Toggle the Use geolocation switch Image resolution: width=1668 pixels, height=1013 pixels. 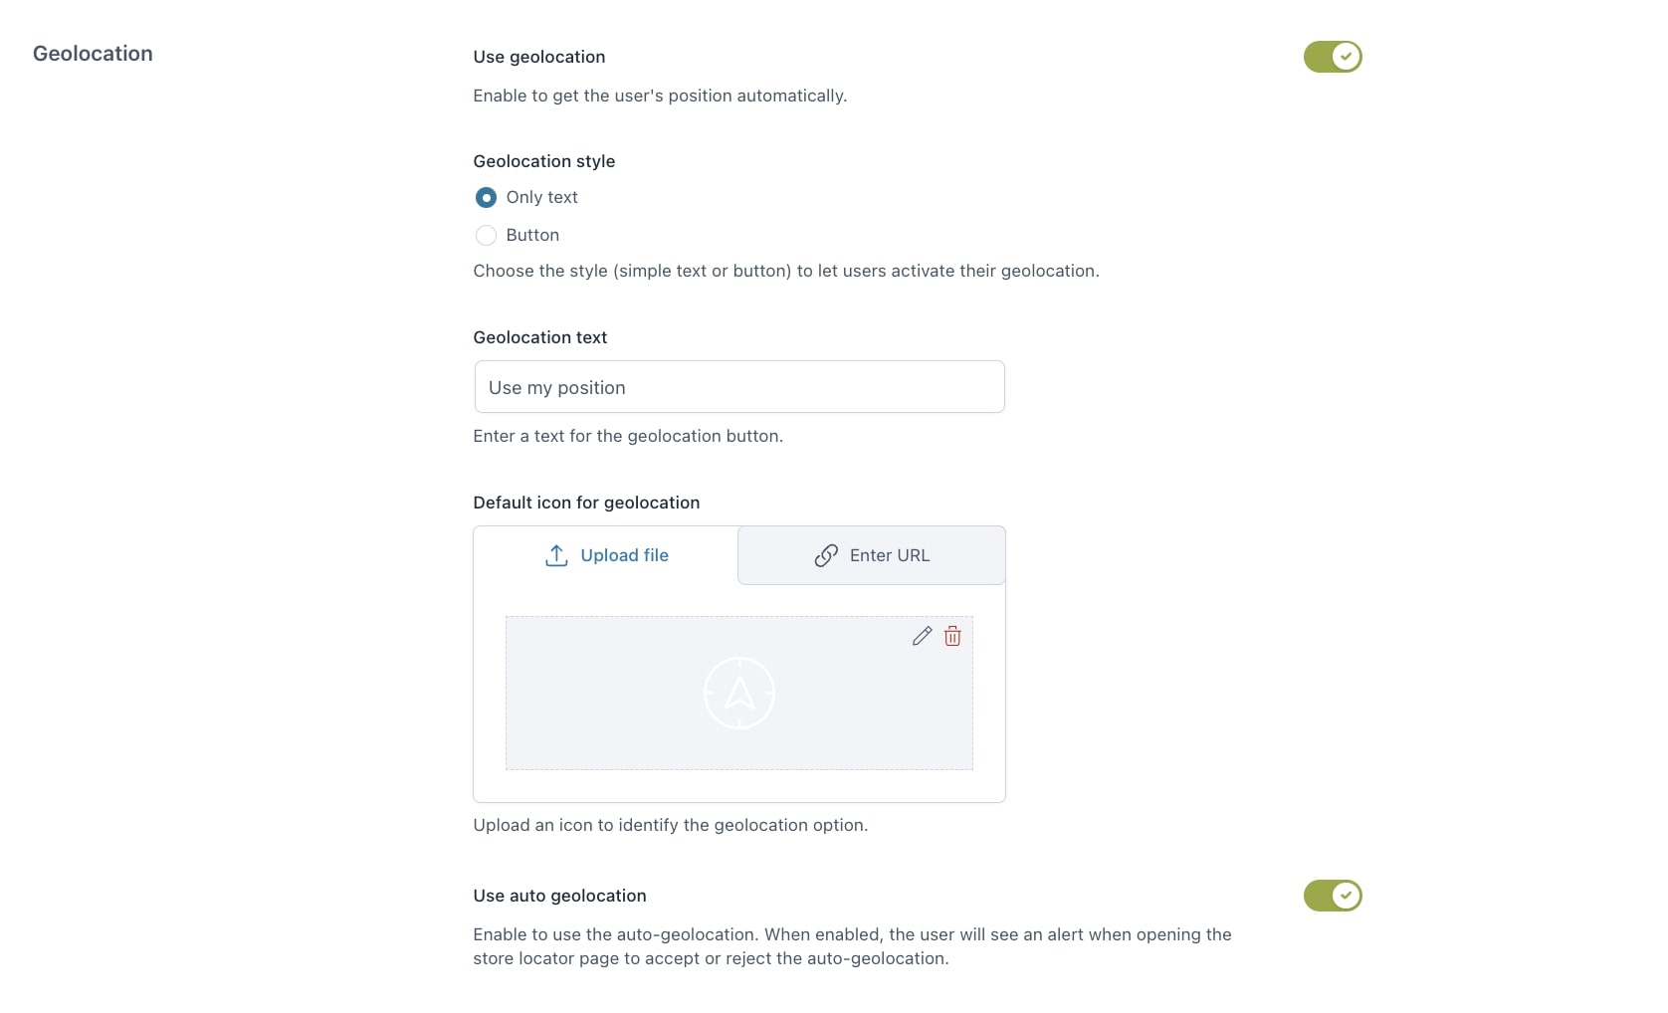pos(1333,57)
